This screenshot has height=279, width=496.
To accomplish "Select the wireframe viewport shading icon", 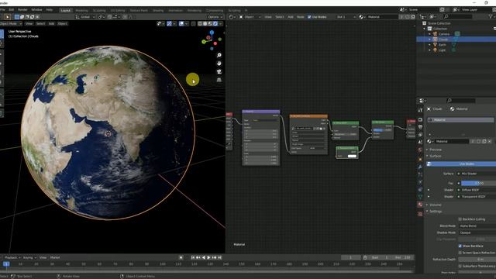I will tap(200, 24).
